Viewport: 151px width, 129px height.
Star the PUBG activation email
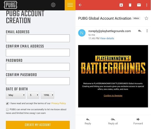(x=146, y=18)
